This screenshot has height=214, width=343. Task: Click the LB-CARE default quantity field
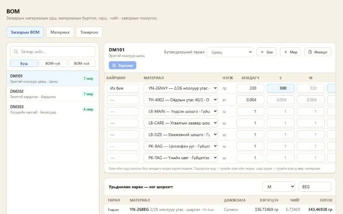[x=250, y=123]
